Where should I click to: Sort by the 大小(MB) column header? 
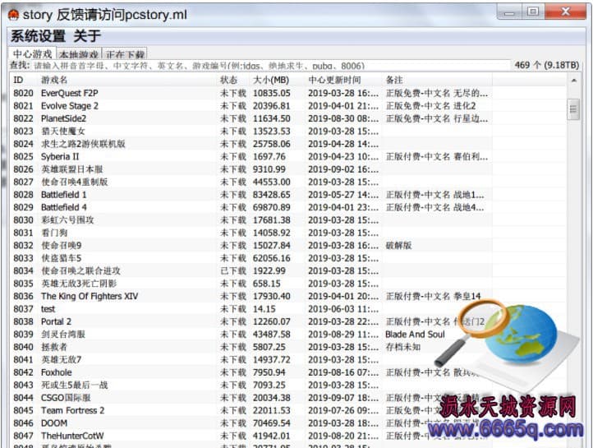(x=278, y=80)
